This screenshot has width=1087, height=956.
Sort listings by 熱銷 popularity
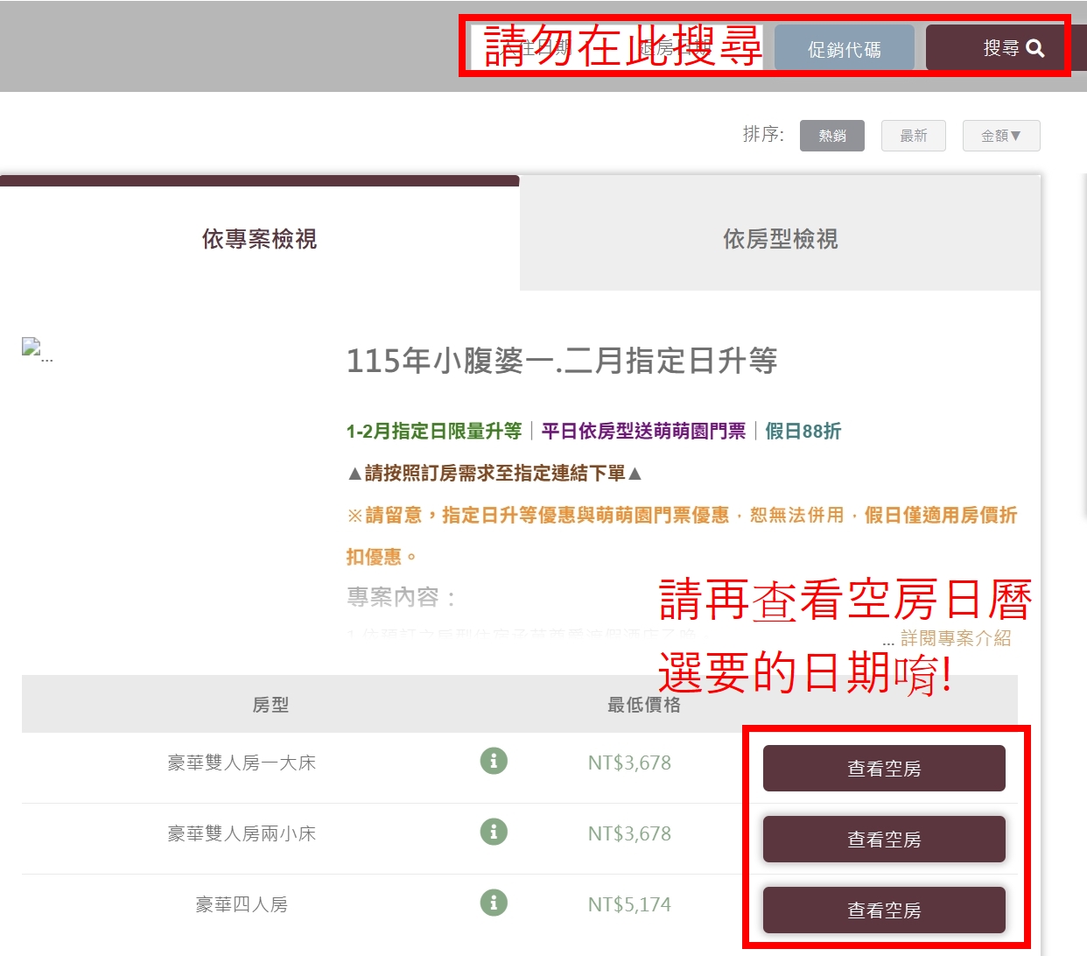click(831, 136)
